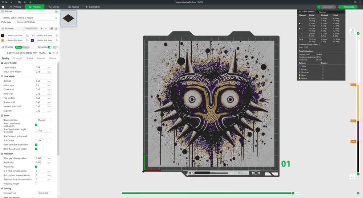Click the top layer slider green handle
This screenshot has width=363, height=198.
358,33
